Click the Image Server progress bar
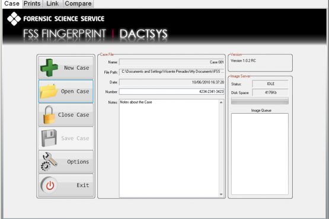This screenshot has height=219, width=329. [260, 101]
